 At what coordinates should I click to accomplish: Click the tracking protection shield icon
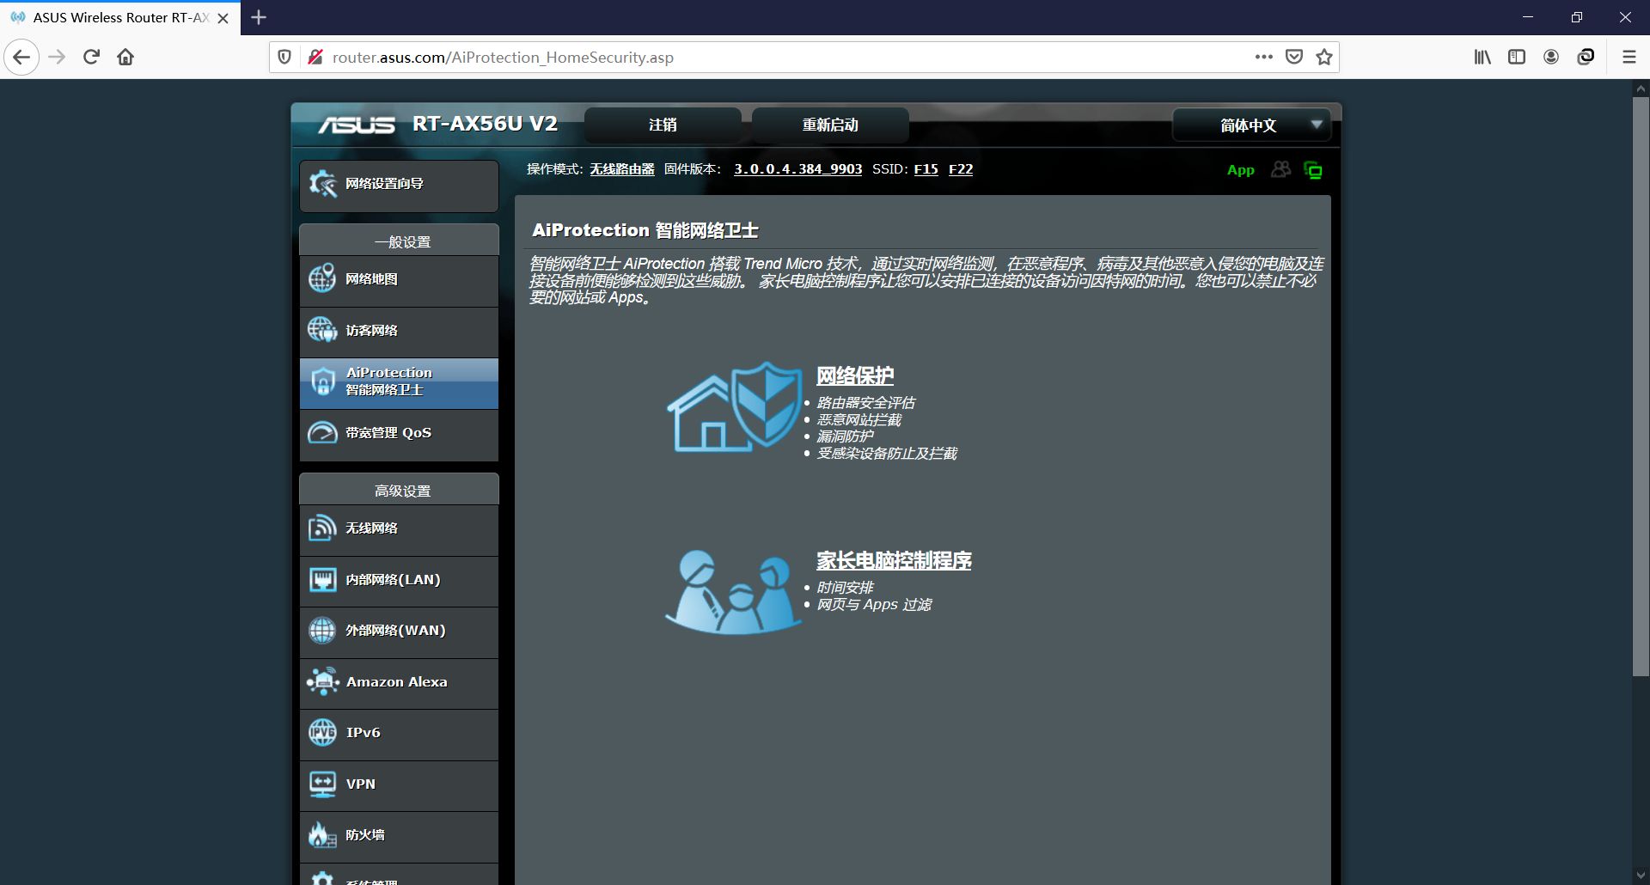coord(284,57)
